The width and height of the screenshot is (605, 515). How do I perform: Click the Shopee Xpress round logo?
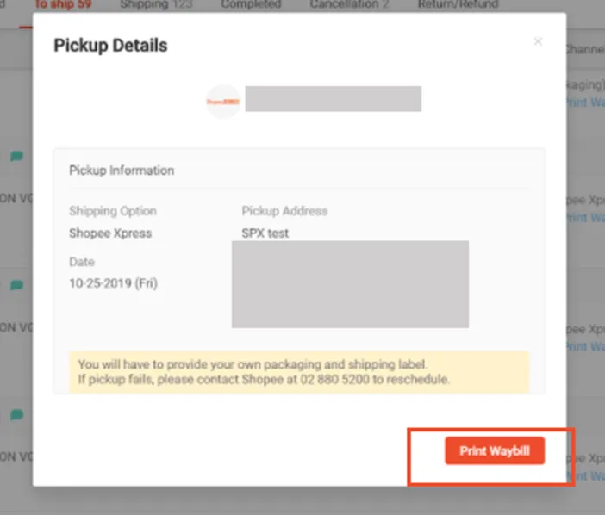tap(223, 102)
